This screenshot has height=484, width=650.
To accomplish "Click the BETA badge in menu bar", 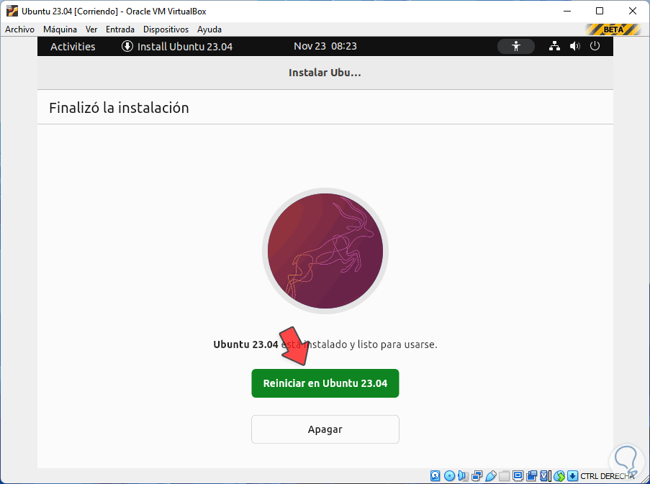I will coord(613,29).
